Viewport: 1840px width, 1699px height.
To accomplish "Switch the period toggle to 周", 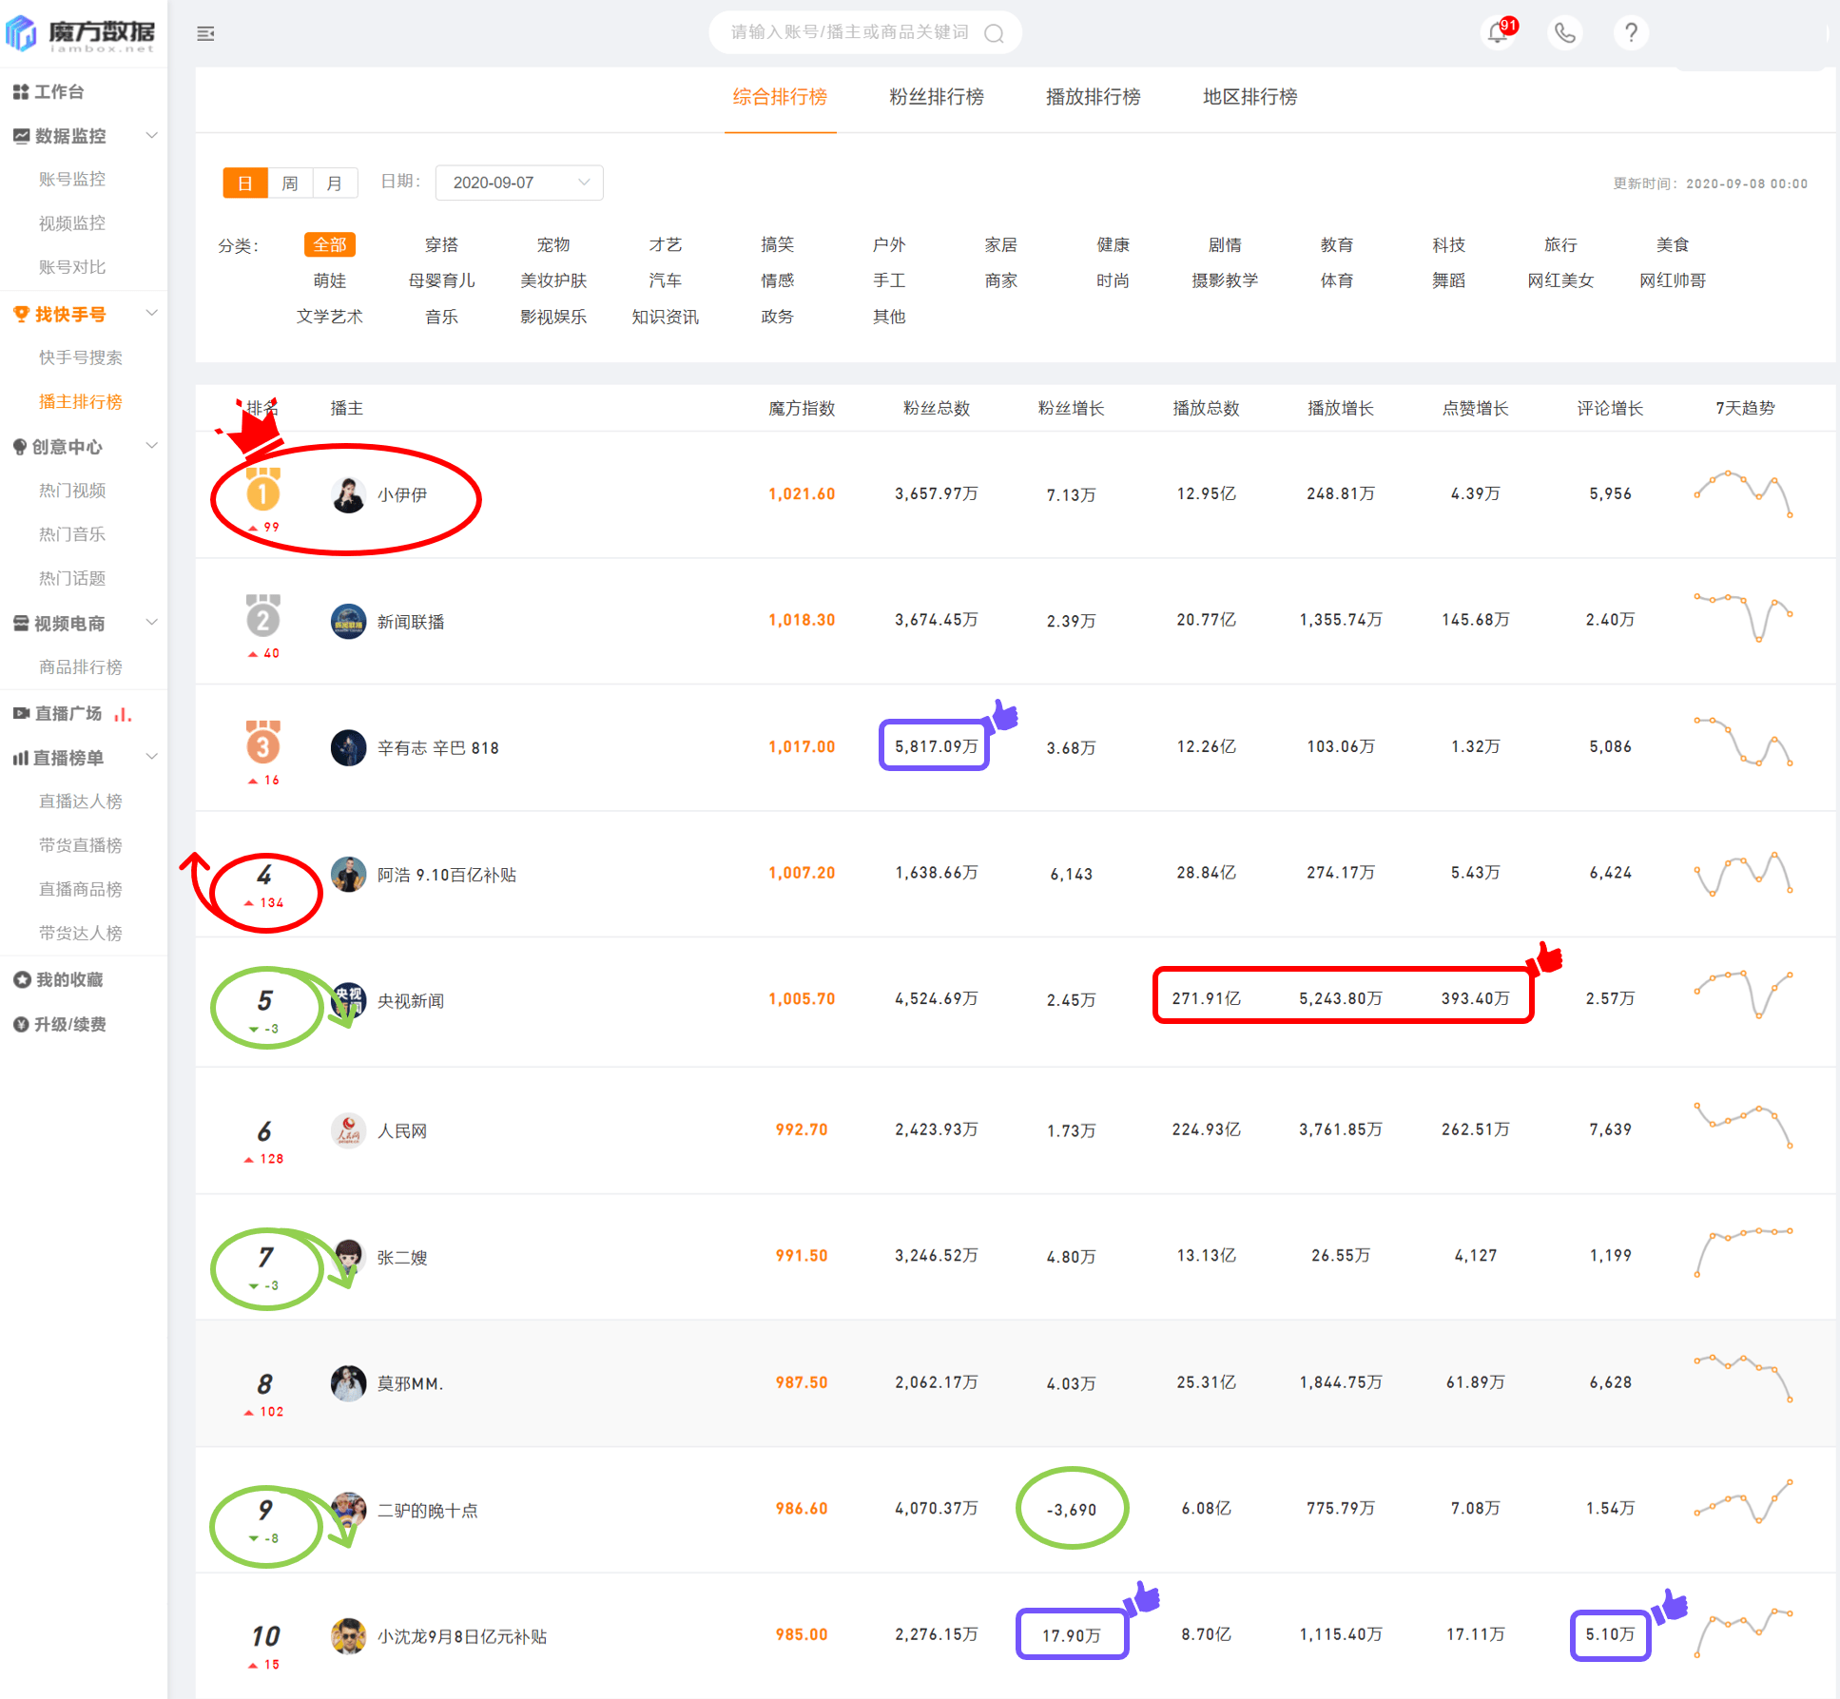I will (290, 183).
